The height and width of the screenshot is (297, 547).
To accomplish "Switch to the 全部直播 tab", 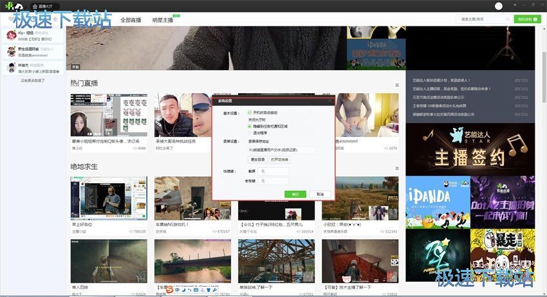I will pos(131,20).
